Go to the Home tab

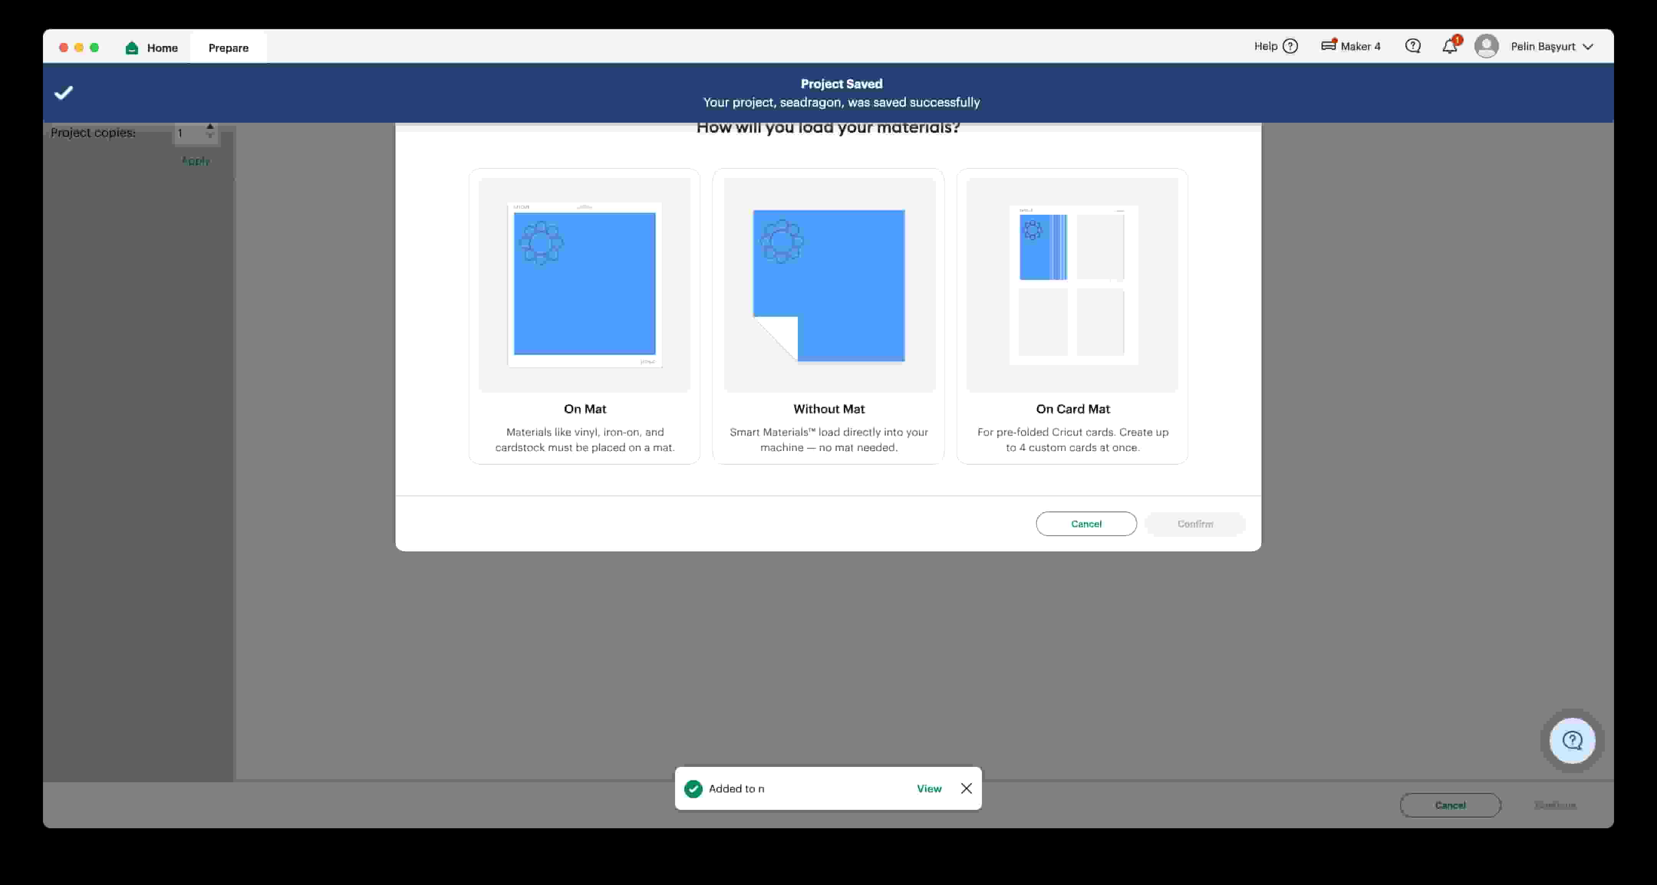coord(162,48)
